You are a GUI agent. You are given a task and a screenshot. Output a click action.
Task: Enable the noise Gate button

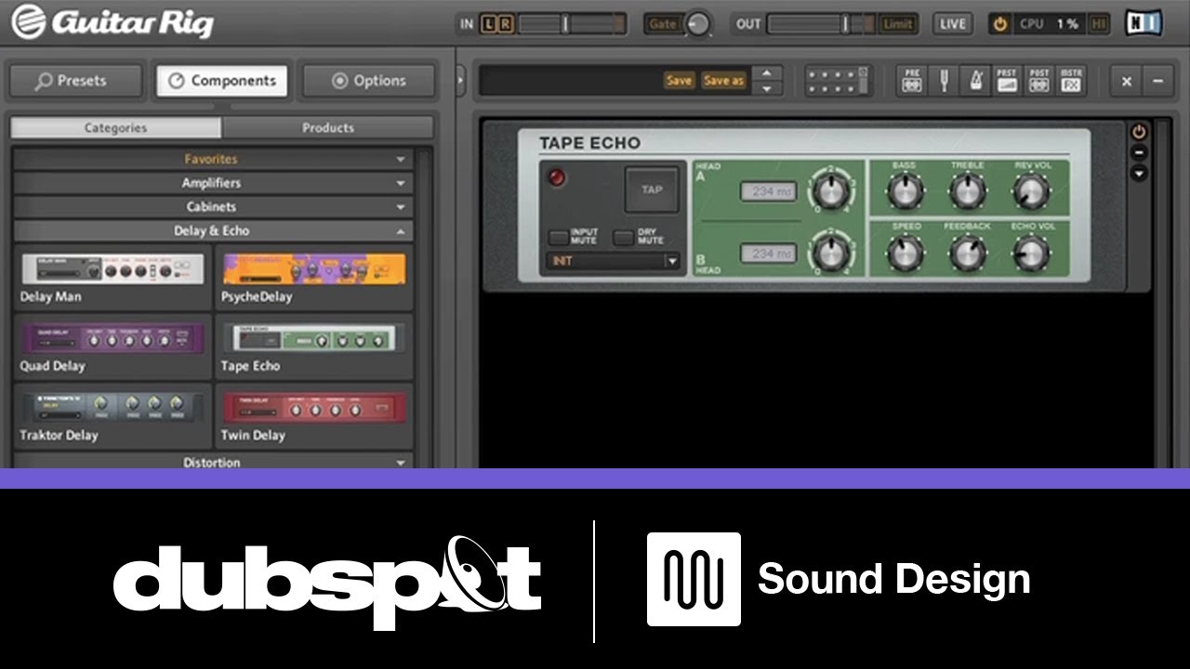[663, 24]
